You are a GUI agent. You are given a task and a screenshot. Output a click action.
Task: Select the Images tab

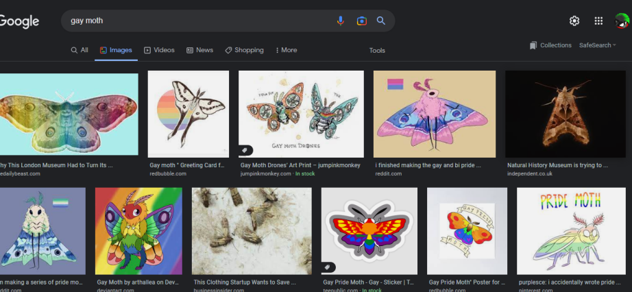point(116,50)
